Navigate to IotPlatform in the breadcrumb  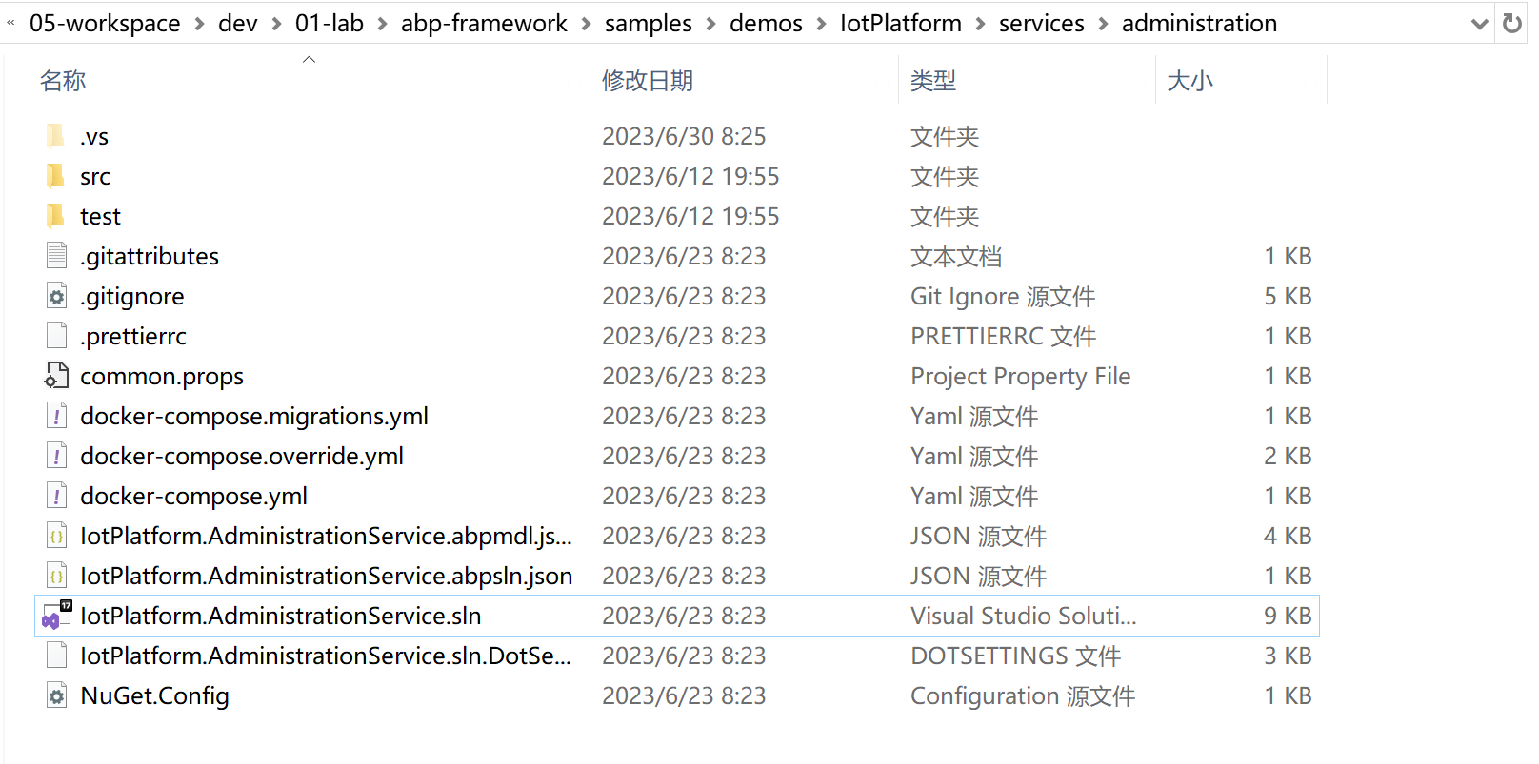coord(901,24)
